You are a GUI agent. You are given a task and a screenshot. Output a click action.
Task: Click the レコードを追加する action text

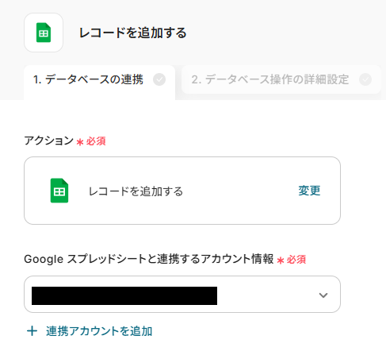(x=136, y=191)
